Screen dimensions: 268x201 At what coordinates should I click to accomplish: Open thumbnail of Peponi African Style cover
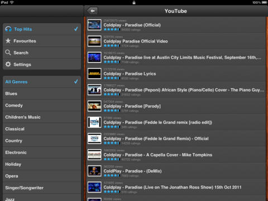[94, 90]
